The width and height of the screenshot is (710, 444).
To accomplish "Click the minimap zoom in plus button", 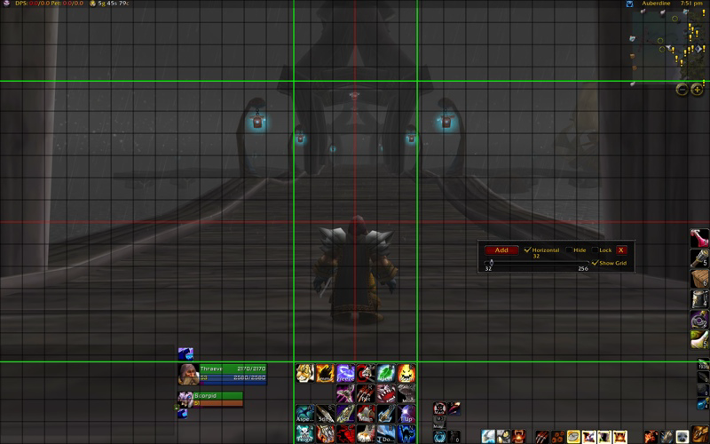I will (x=697, y=90).
